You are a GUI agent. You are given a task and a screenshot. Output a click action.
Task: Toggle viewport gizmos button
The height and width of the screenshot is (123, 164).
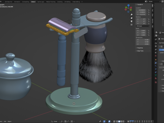click(x=104, y=121)
